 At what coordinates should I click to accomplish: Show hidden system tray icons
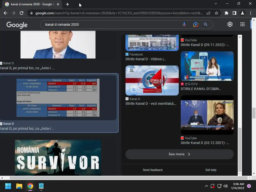pos(206,186)
